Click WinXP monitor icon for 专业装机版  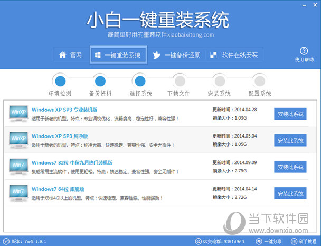18,113
